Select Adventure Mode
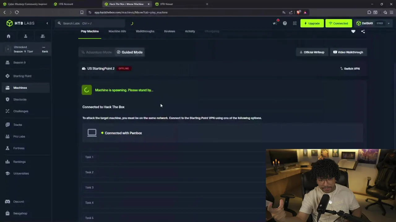This screenshot has height=222, width=396. click(97, 52)
